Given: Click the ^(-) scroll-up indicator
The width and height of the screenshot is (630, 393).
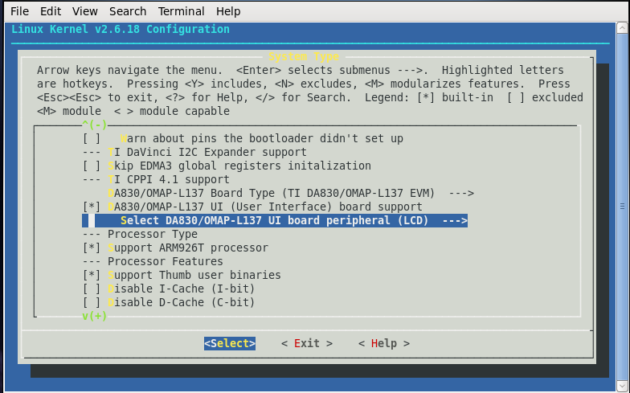Looking at the screenshot, I should pyautogui.click(x=95, y=125).
